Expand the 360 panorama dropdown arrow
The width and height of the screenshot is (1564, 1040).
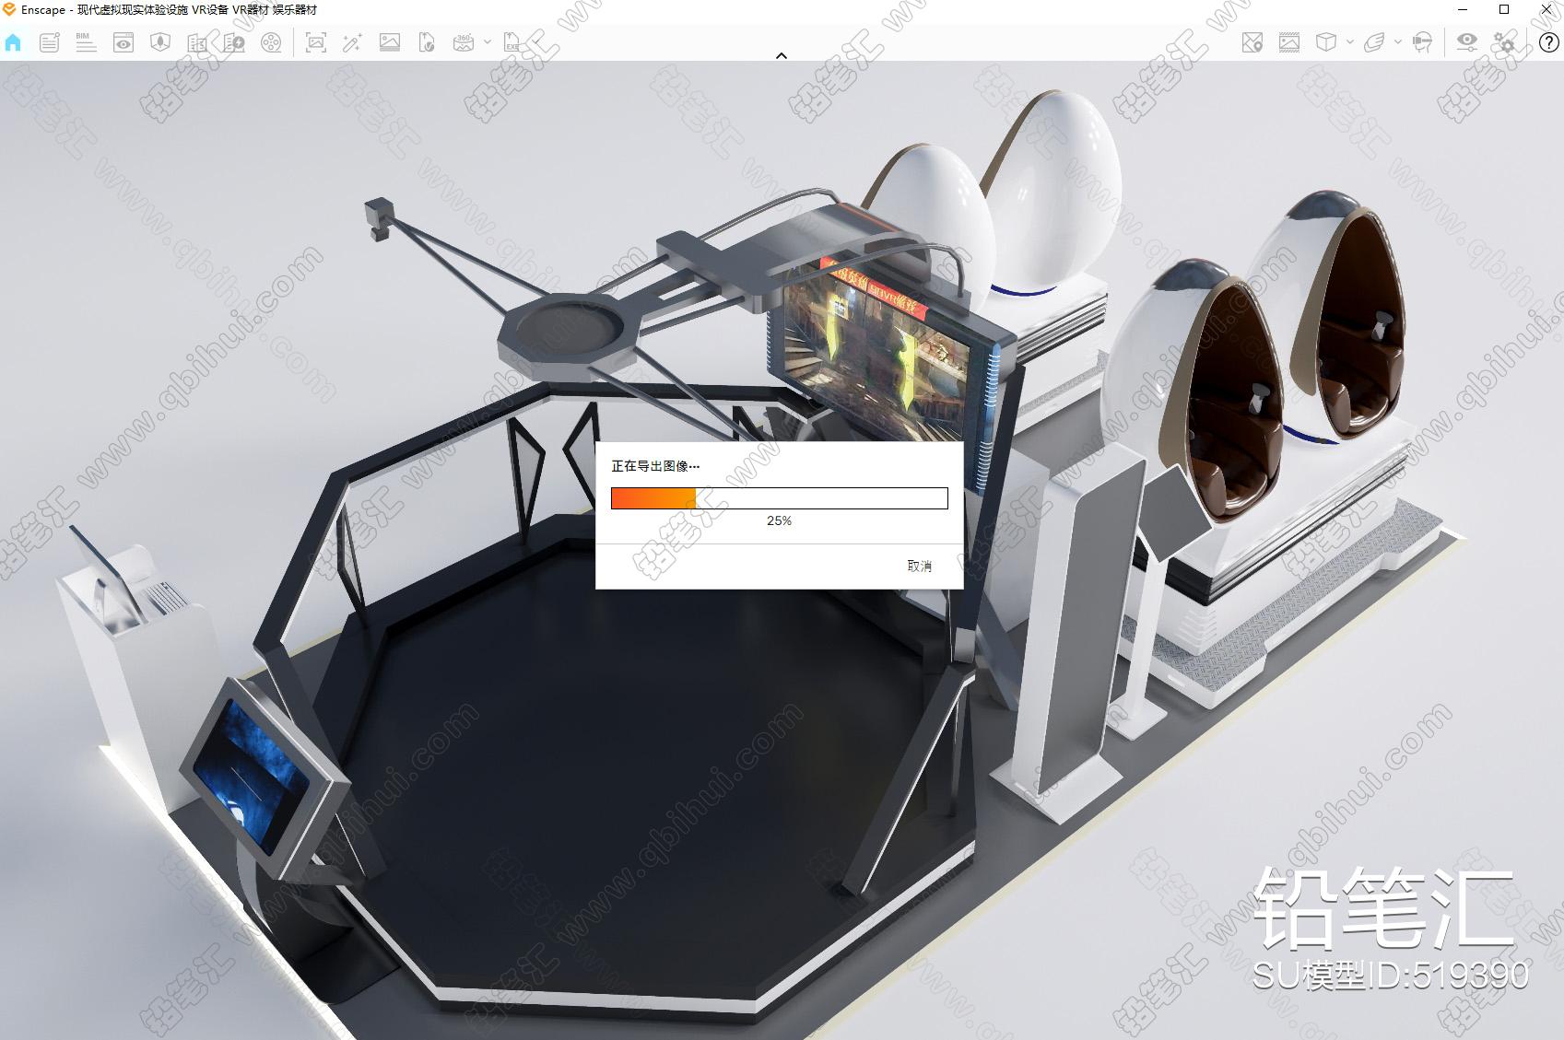pos(488,42)
